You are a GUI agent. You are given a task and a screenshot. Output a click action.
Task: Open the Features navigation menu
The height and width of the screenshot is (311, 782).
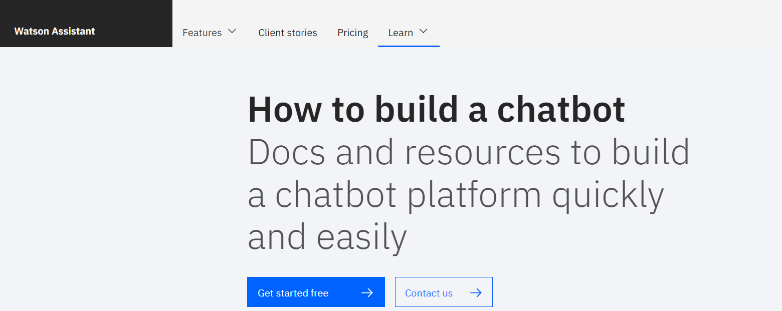pos(210,33)
